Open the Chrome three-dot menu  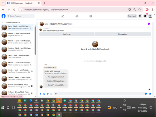pos(153,10)
